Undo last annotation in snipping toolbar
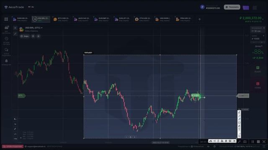Image resolution: width=268 pixels, height=150 pixels. point(239,136)
